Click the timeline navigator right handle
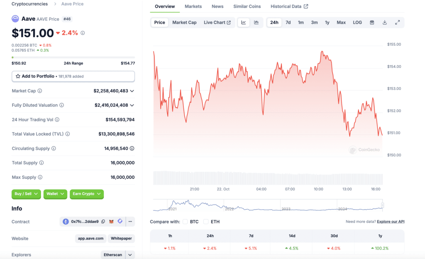 pos(382,205)
